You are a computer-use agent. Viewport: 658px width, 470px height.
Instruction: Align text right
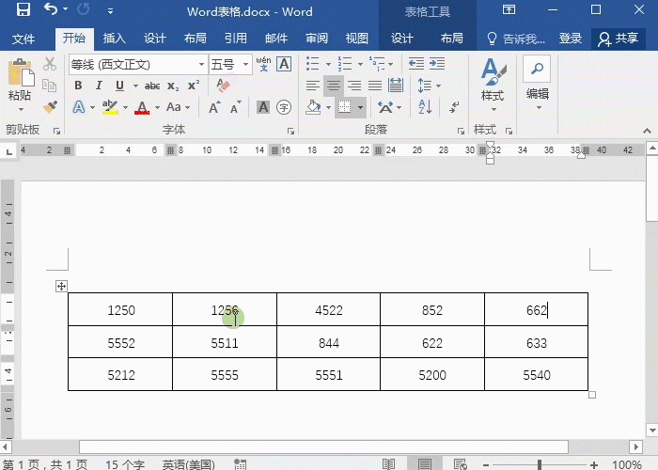point(354,86)
